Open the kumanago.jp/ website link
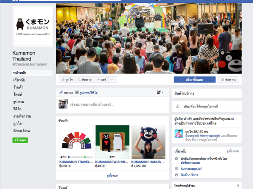Viewport: 253px width, 189px height. click(x=191, y=169)
